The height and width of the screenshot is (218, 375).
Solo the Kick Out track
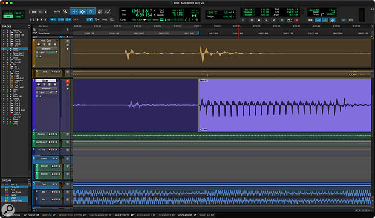pyautogui.click(x=50, y=45)
